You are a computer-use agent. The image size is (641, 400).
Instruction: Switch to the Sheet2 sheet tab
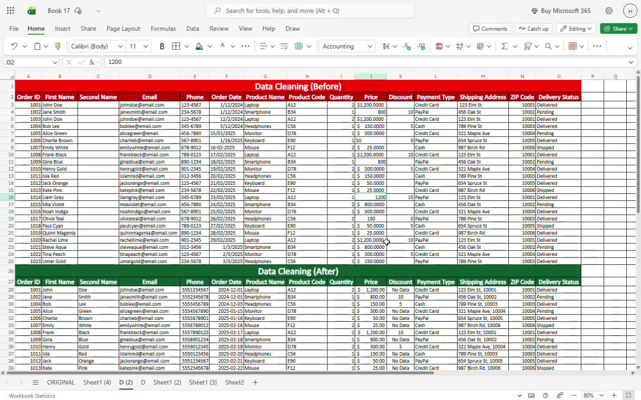pos(234,383)
